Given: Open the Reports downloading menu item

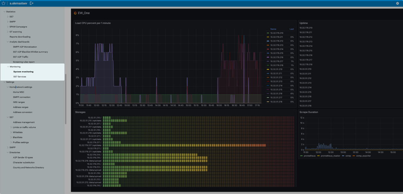Looking at the screenshot, I should point(20,37).
